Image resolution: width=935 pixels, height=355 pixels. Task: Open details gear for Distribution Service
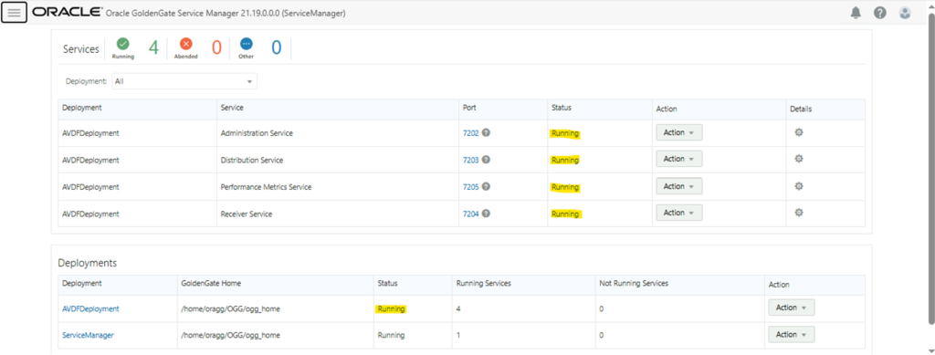[x=799, y=159]
